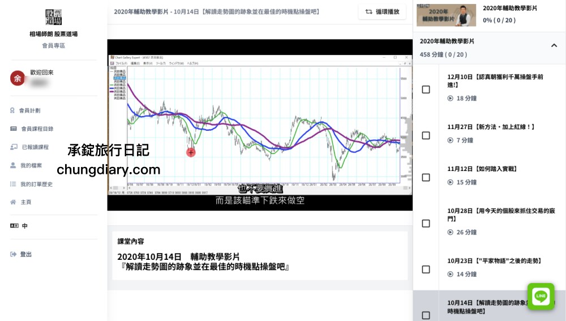Log out using 登出 link
This screenshot has width=566, height=321.
pos(25,254)
